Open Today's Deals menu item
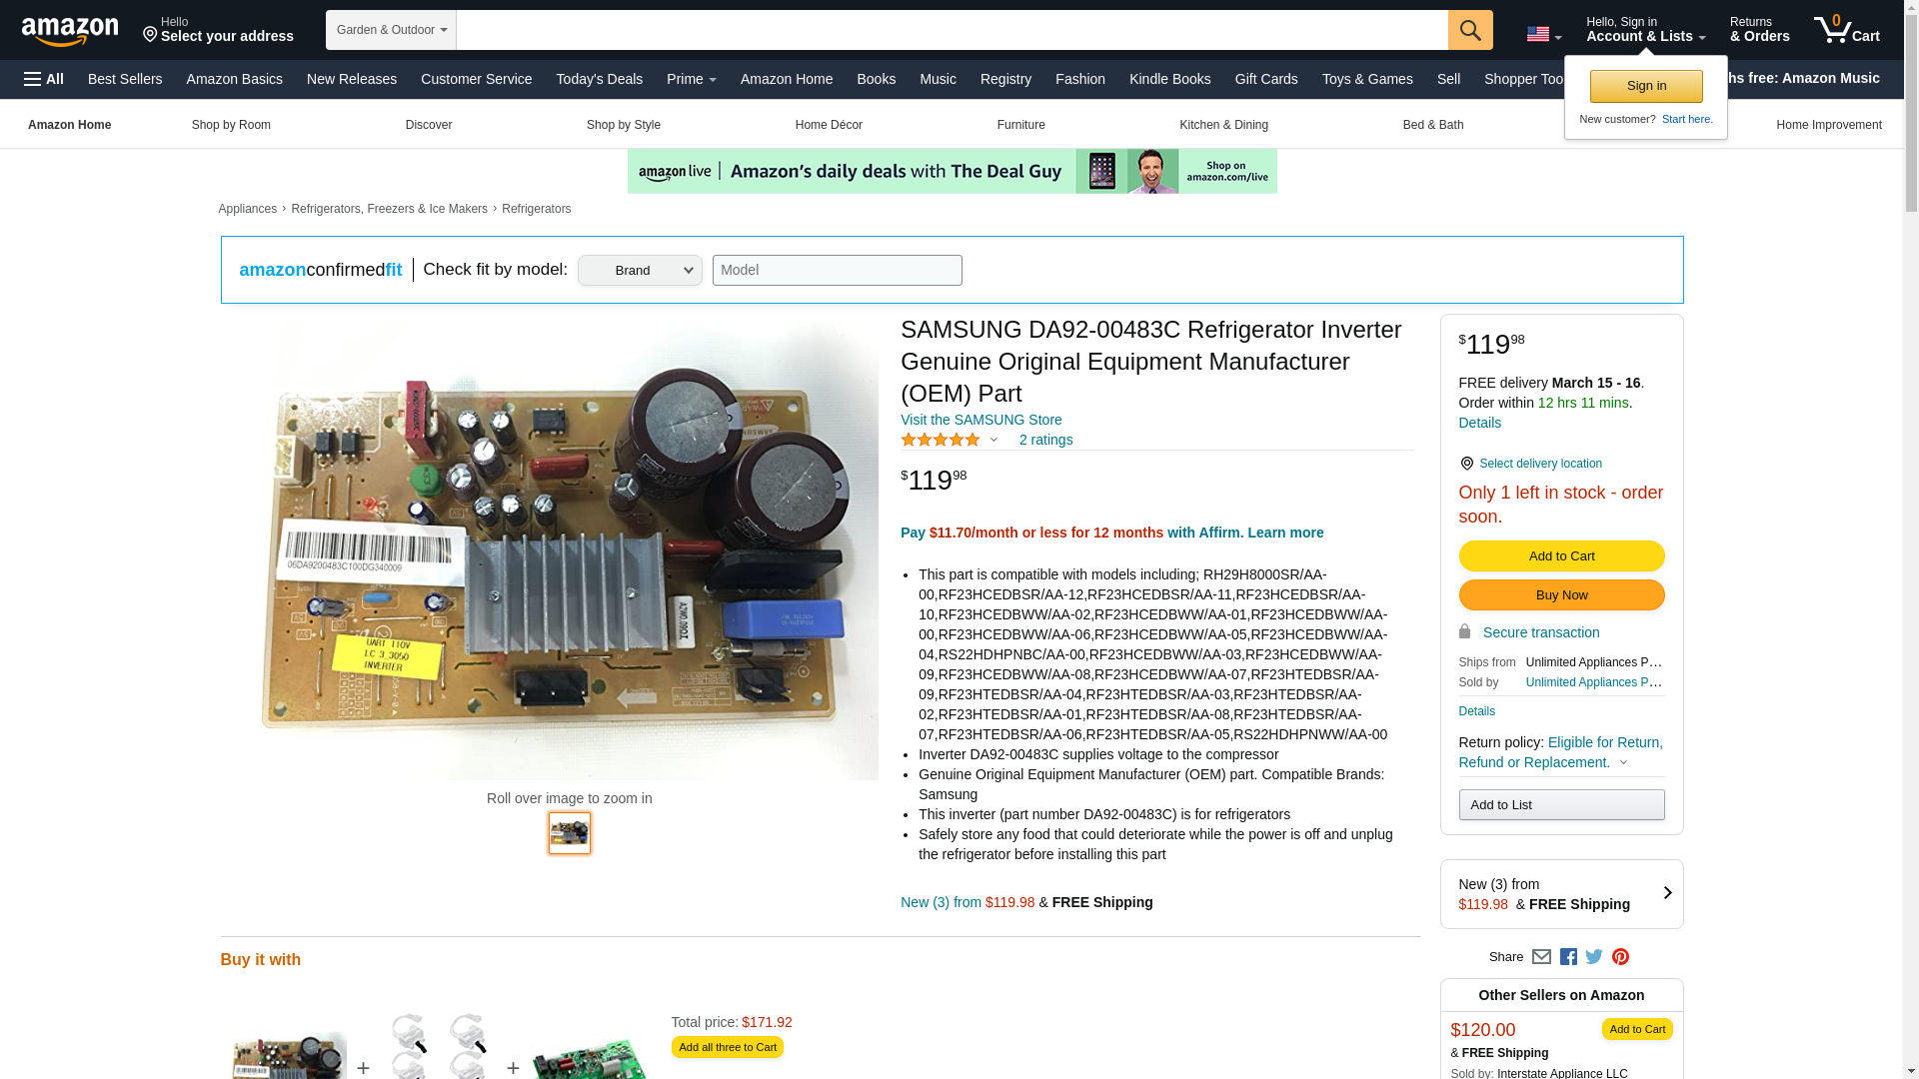 click(599, 79)
